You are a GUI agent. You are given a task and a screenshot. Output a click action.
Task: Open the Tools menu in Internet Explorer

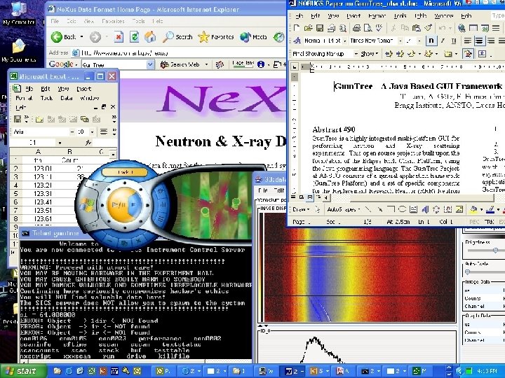tap(138, 21)
